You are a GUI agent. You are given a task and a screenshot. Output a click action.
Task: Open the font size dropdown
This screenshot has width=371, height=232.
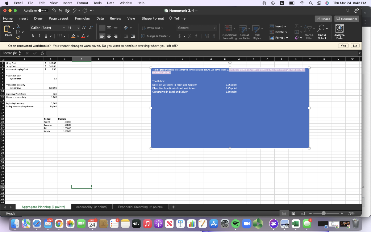click(74, 28)
